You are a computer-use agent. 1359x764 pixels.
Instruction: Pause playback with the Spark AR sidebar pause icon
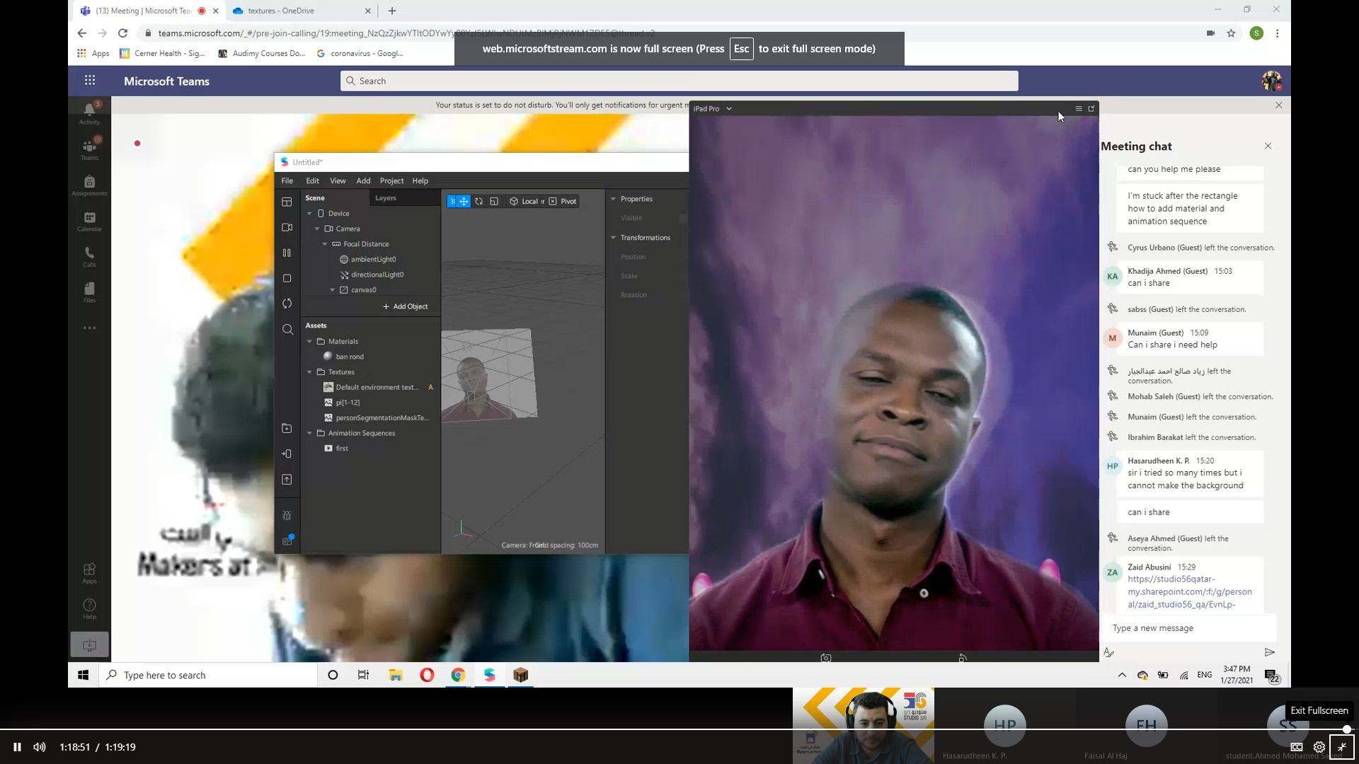pos(287,253)
